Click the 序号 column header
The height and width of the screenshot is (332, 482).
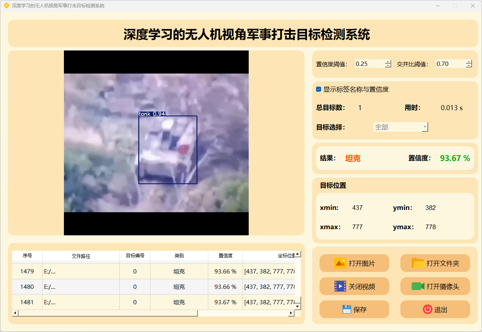pyautogui.click(x=27, y=256)
